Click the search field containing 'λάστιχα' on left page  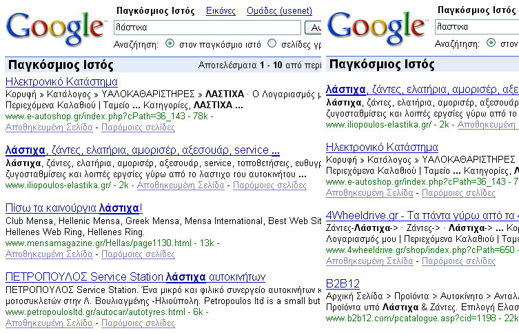(207, 28)
